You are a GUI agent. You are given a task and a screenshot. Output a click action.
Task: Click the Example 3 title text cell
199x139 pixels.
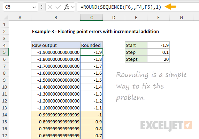point(95,31)
